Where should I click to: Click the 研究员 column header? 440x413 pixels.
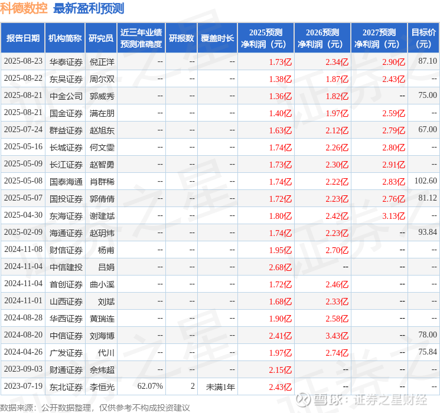101,38
